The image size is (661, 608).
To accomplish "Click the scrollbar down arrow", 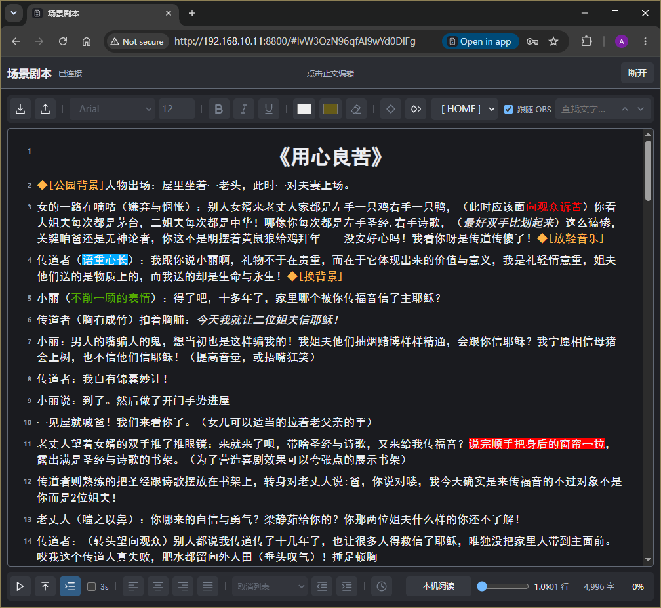I will pos(648,560).
